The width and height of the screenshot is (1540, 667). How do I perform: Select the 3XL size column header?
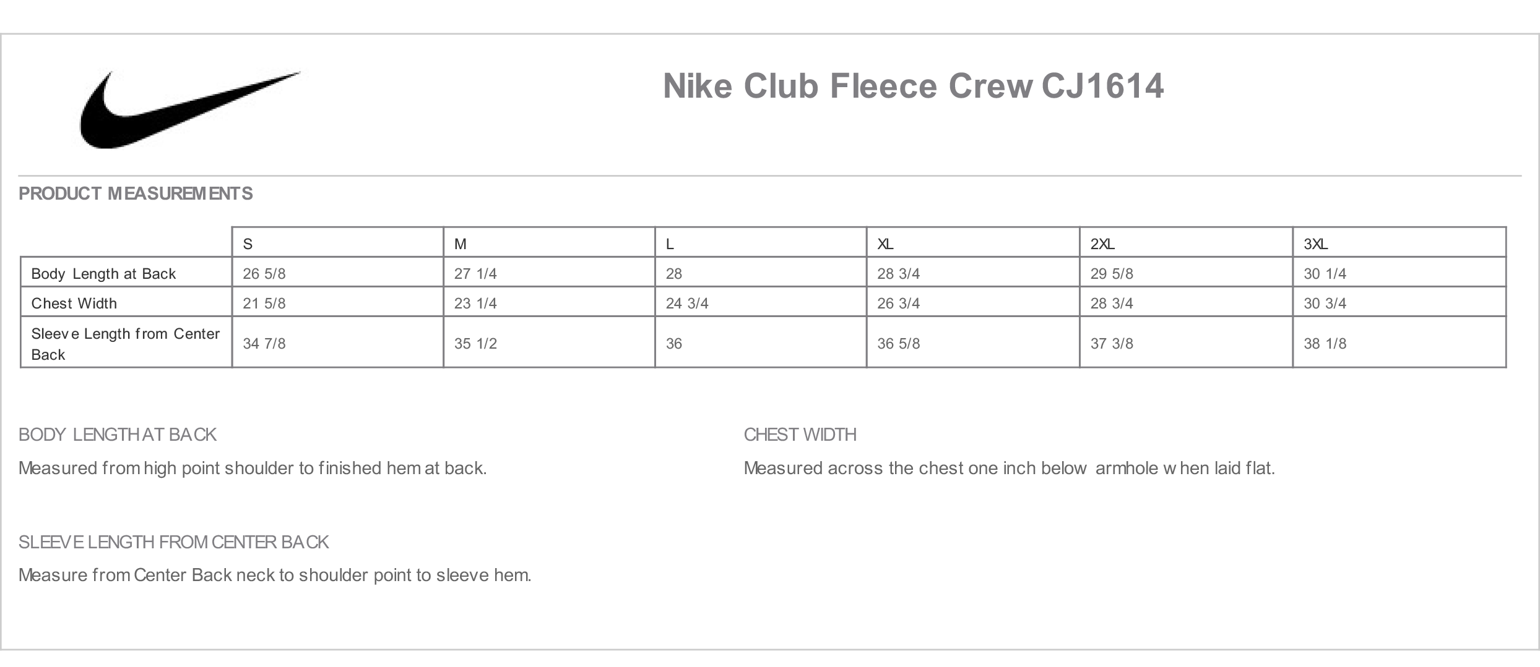pos(1399,243)
